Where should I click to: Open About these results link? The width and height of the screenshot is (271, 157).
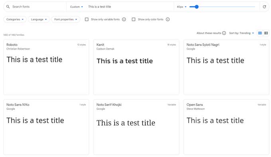[x=209, y=33]
